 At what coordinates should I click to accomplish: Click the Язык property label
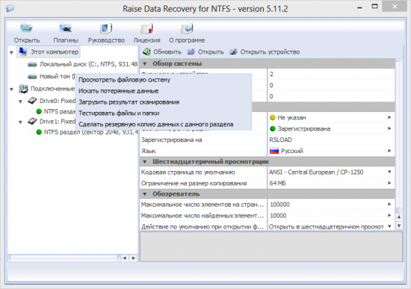pyautogui.click(x=149, y=151)
